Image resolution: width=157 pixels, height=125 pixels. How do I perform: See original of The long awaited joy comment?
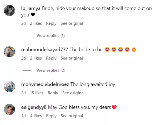coord(73,93)
